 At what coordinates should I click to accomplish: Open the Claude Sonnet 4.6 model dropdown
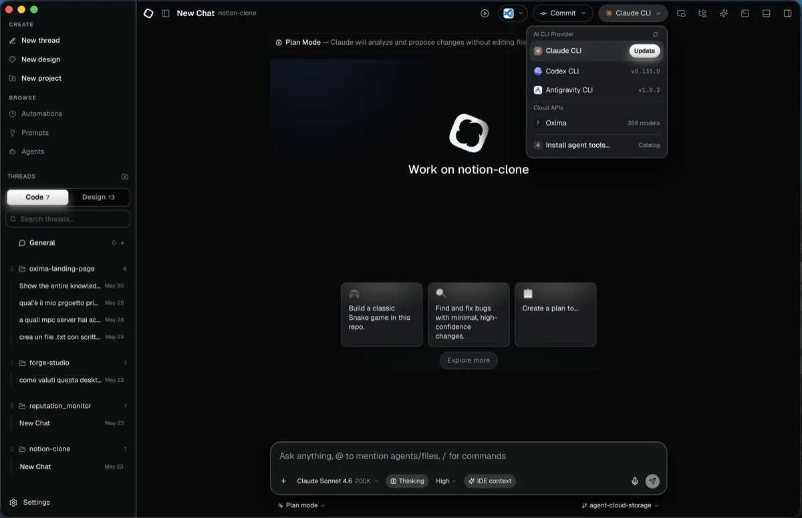(x=338, y=481)
